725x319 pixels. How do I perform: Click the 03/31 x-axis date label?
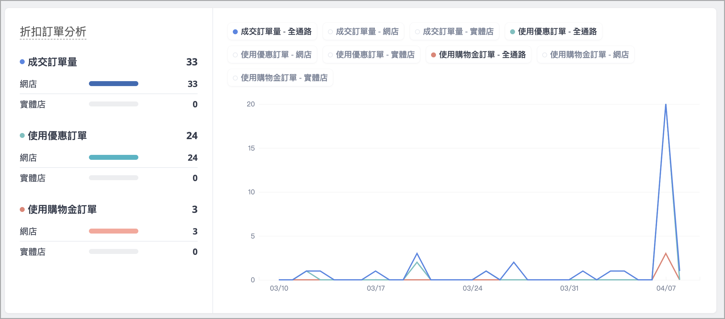click(x=569, y=288)
